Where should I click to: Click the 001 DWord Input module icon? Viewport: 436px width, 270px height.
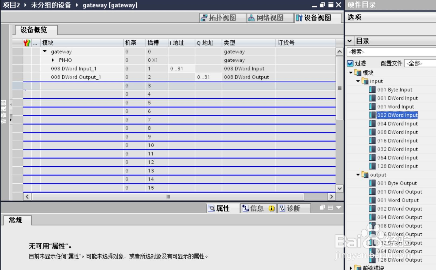[x=372, y=98]
